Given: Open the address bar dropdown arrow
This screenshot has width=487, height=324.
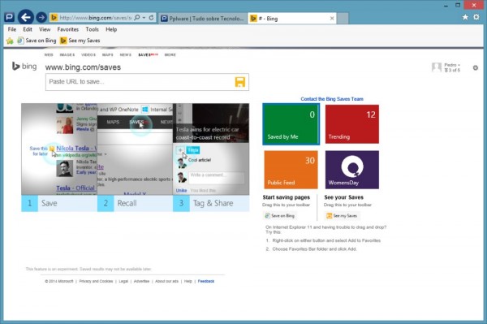Looking at the screenshot, I should [x=144, y=18].
